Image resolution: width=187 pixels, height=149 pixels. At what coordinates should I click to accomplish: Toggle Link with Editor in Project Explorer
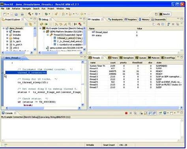click(30, 24)
